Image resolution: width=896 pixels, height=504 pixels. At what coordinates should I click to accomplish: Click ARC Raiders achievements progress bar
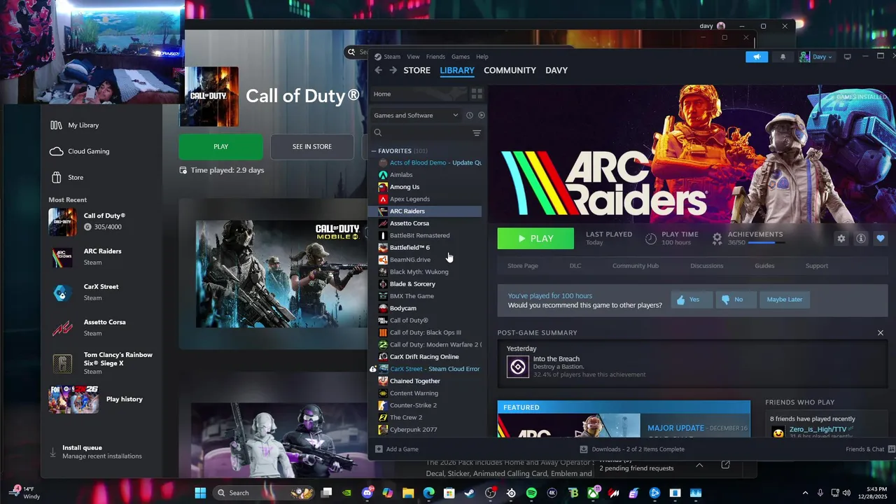(x=765, y=243)
